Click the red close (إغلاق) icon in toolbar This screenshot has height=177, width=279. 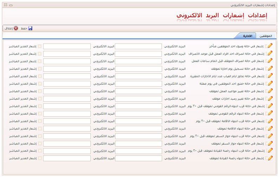[16, 28]
